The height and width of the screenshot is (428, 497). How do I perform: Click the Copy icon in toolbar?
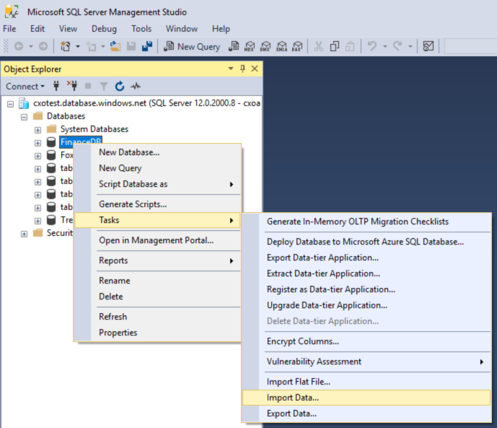(335, 47)
